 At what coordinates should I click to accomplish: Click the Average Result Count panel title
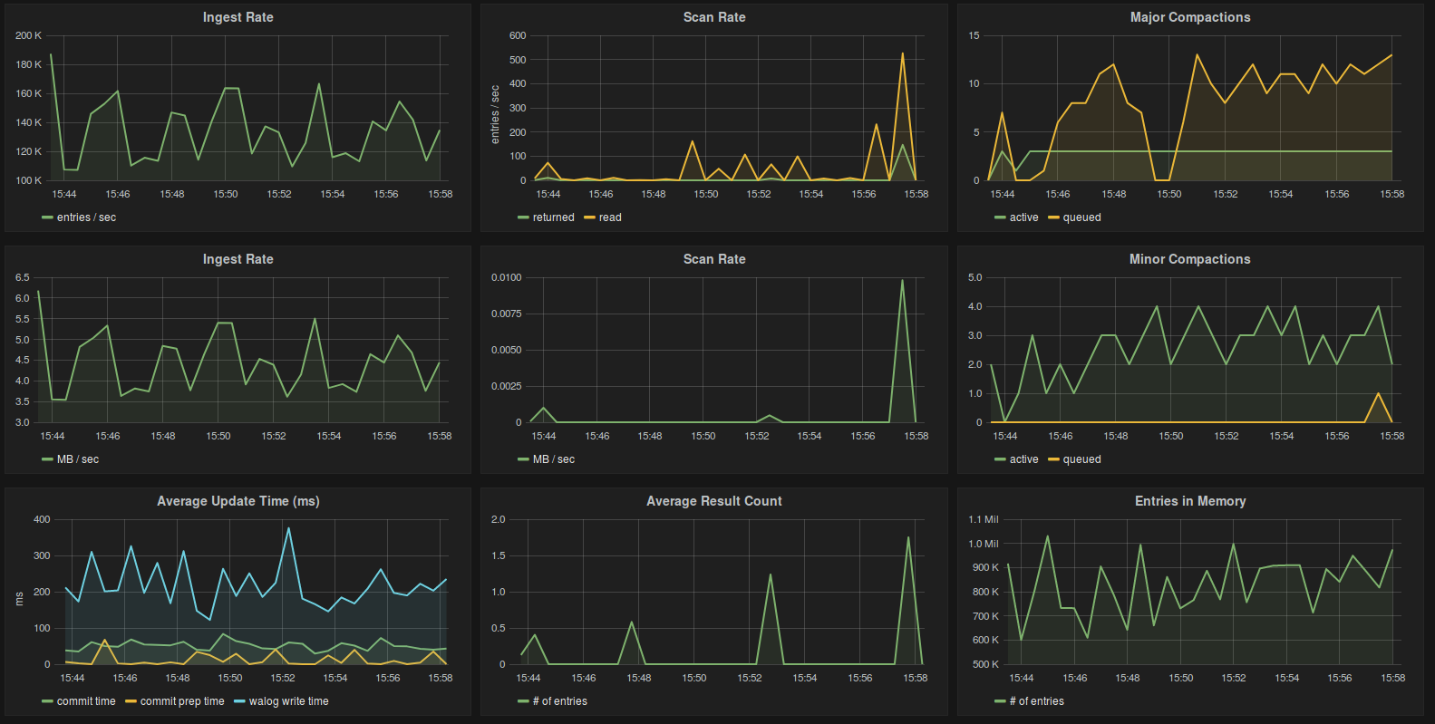click(713, 501)
